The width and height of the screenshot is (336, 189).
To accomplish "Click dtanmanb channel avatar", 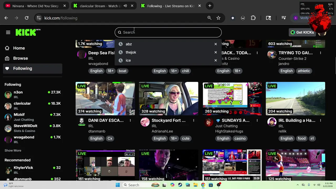I will click(x=82, y=122).
